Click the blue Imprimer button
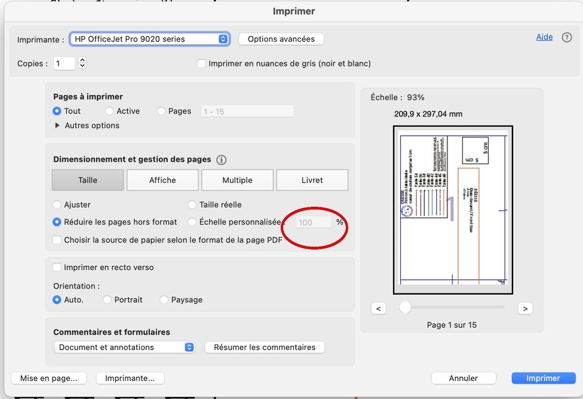The width and height of the screenshot is (583, 399). (543, 378)
